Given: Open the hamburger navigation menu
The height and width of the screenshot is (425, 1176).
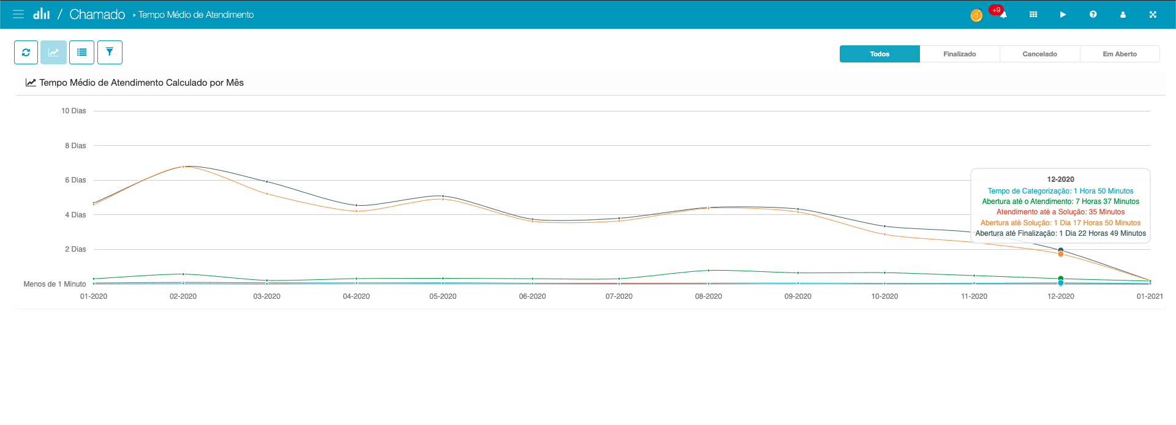Looking at the screenshot, I should (x=18, y=14).
